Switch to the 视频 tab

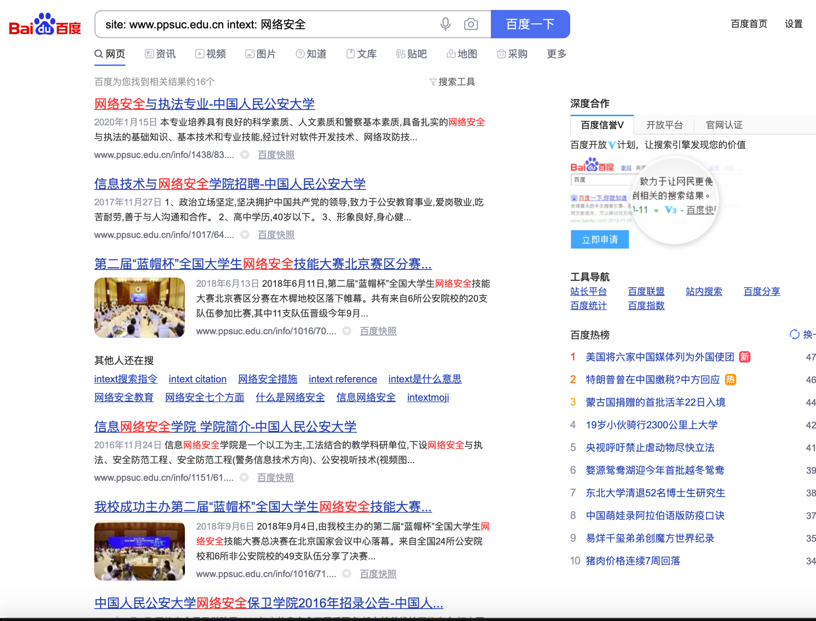pyautogui.click(x=210, y=54)
